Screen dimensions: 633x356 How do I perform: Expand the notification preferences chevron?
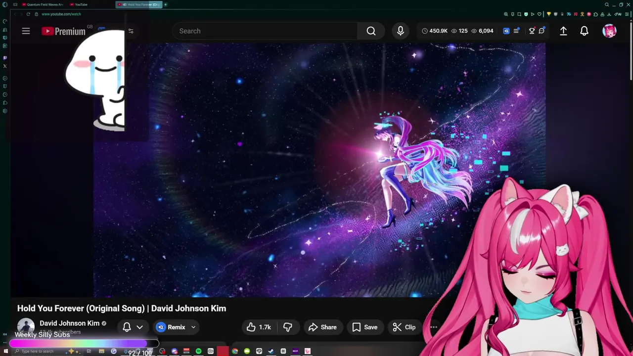(x=139, y=327)
